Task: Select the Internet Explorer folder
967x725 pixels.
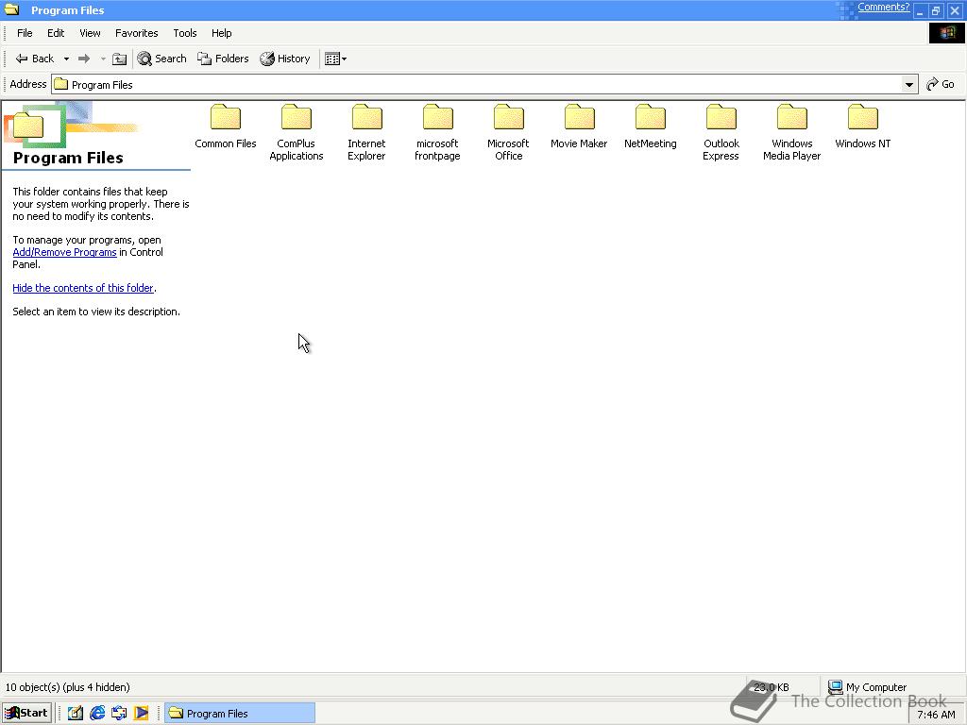Action: click(x=366, y=132)
